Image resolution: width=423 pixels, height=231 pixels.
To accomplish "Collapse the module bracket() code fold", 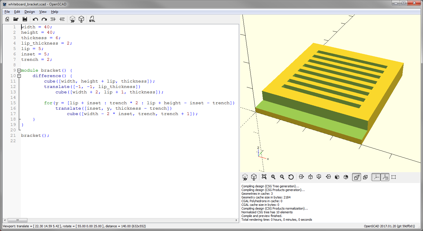I will click(19, 71).
